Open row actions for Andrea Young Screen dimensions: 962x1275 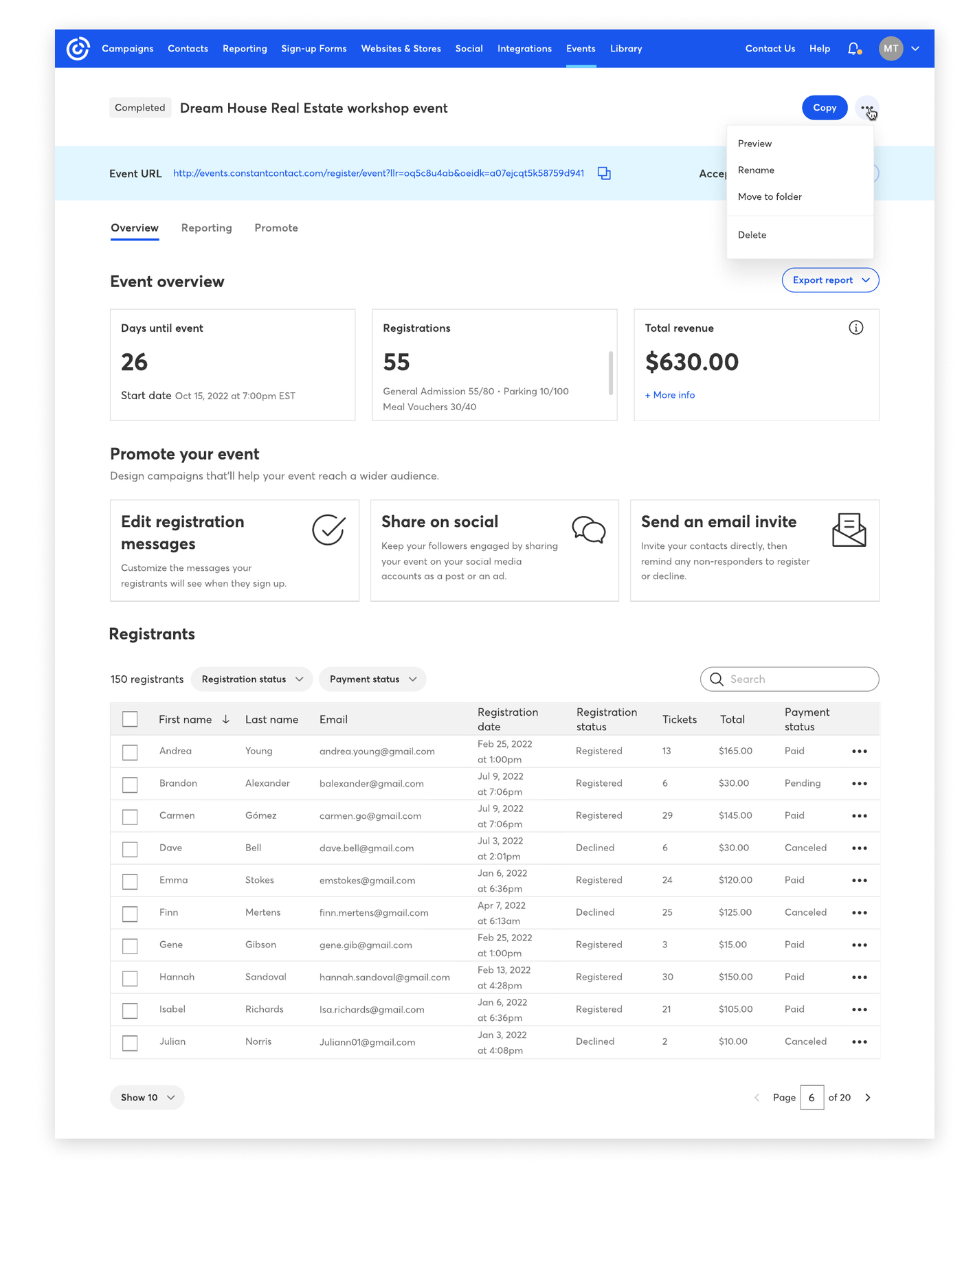pos(859,752)
